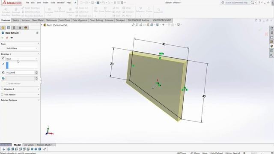
Task: Open the File menu
Action: pos(27,3)
